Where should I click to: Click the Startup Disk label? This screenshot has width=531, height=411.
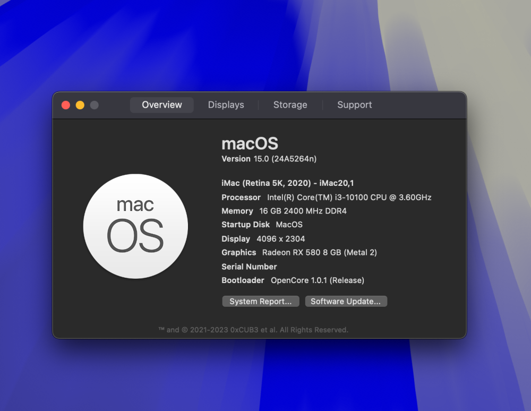[x=245, y=225]
